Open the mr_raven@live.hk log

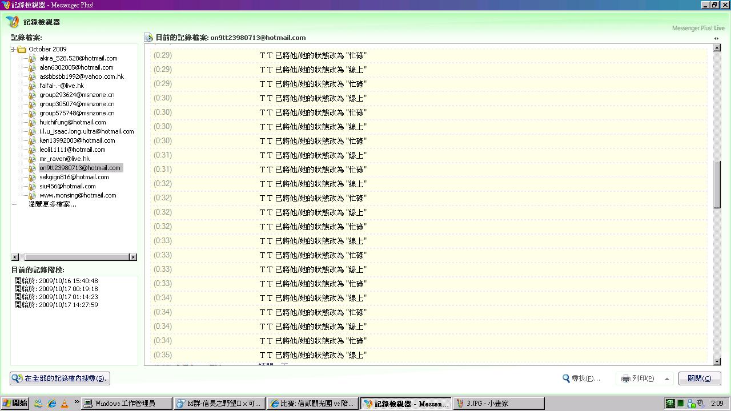pyautogui.click(x=65, y=159)
